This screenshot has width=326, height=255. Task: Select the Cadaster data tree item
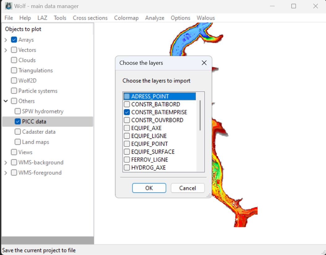pos(39,132)
